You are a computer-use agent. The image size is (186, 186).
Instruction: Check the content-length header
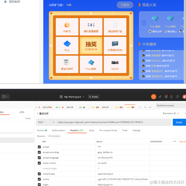pos(39,169)
